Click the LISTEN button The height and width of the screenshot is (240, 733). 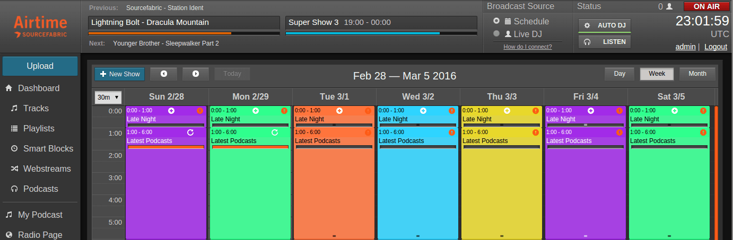[x=605, y=42]
